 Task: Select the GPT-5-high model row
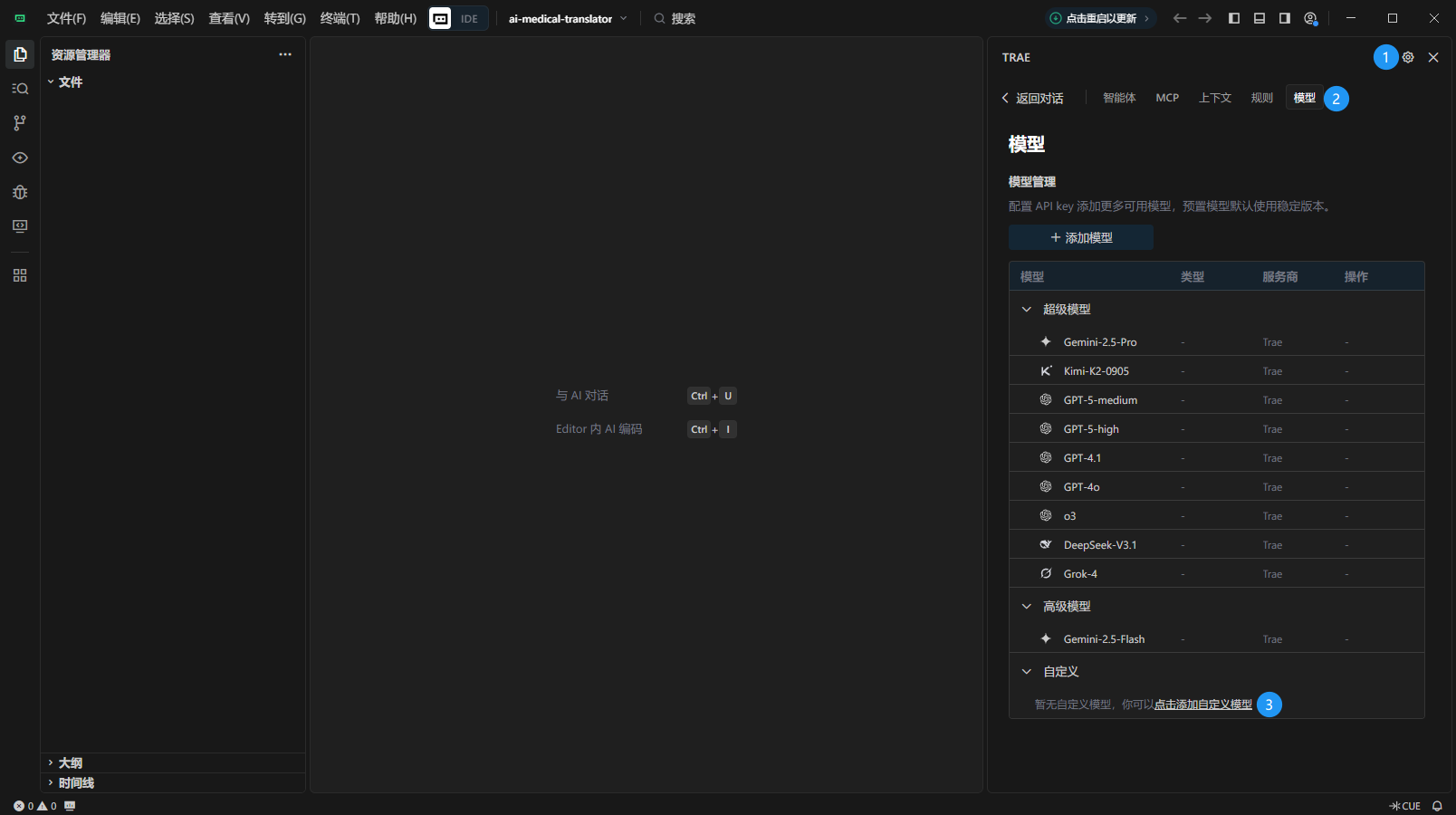[x=1217, y=428]
